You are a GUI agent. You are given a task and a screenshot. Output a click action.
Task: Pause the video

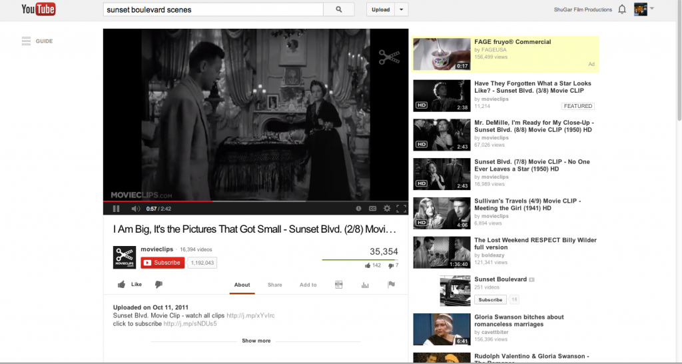(x=116, y=209)
